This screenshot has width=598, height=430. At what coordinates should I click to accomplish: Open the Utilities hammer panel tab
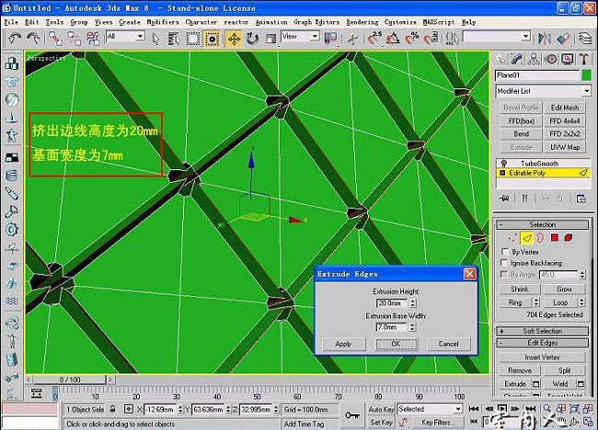(x=584, y=59)
